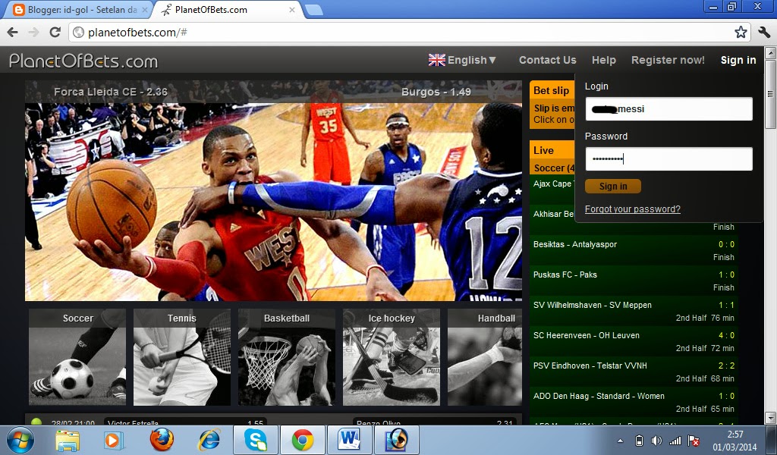Close the Blogger id-gol tab
The width and height of the screenshot is (777, 455).
click(x=145, y=9)
